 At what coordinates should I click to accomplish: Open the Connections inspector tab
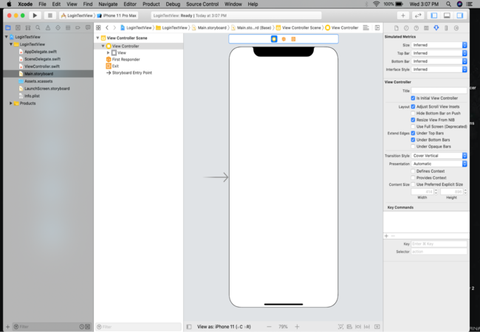pyautogui.click(x=456, y=28)
